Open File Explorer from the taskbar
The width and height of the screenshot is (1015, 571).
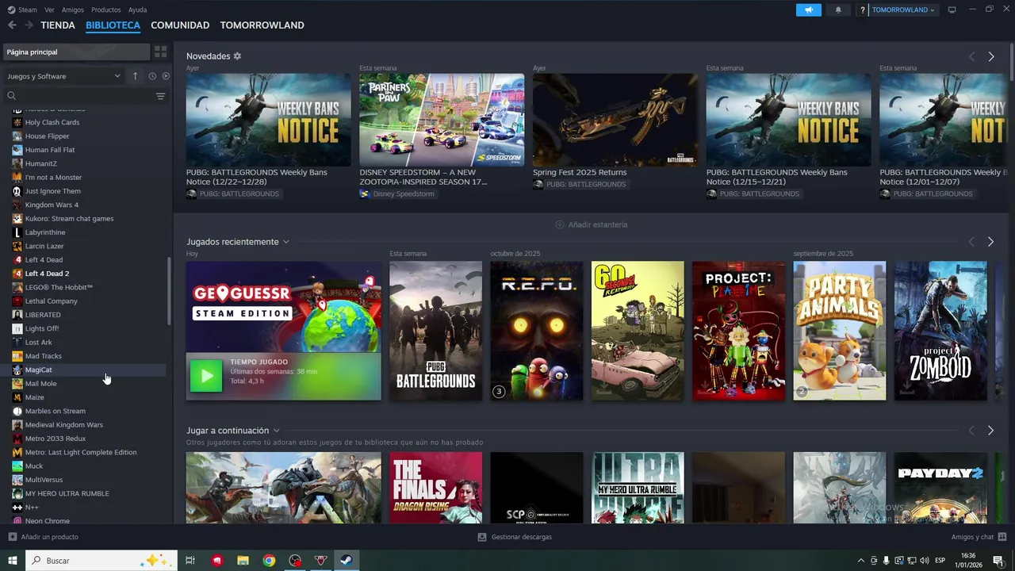pyautogui.click(x=243, y=561)
